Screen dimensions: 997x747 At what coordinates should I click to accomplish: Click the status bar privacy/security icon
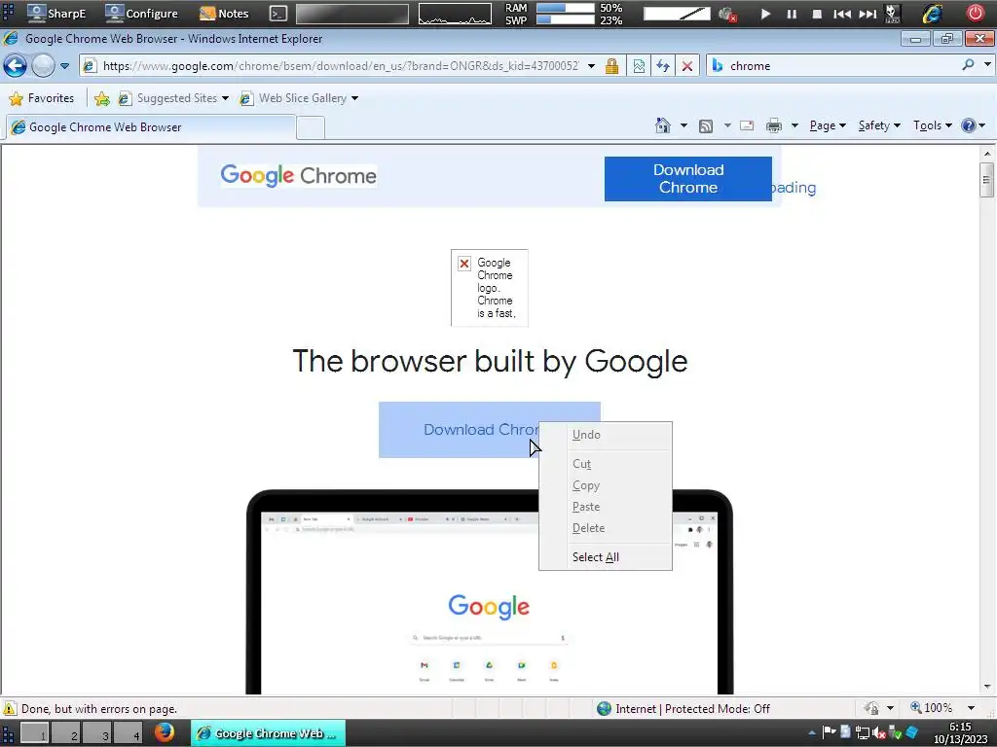[871, 708]
